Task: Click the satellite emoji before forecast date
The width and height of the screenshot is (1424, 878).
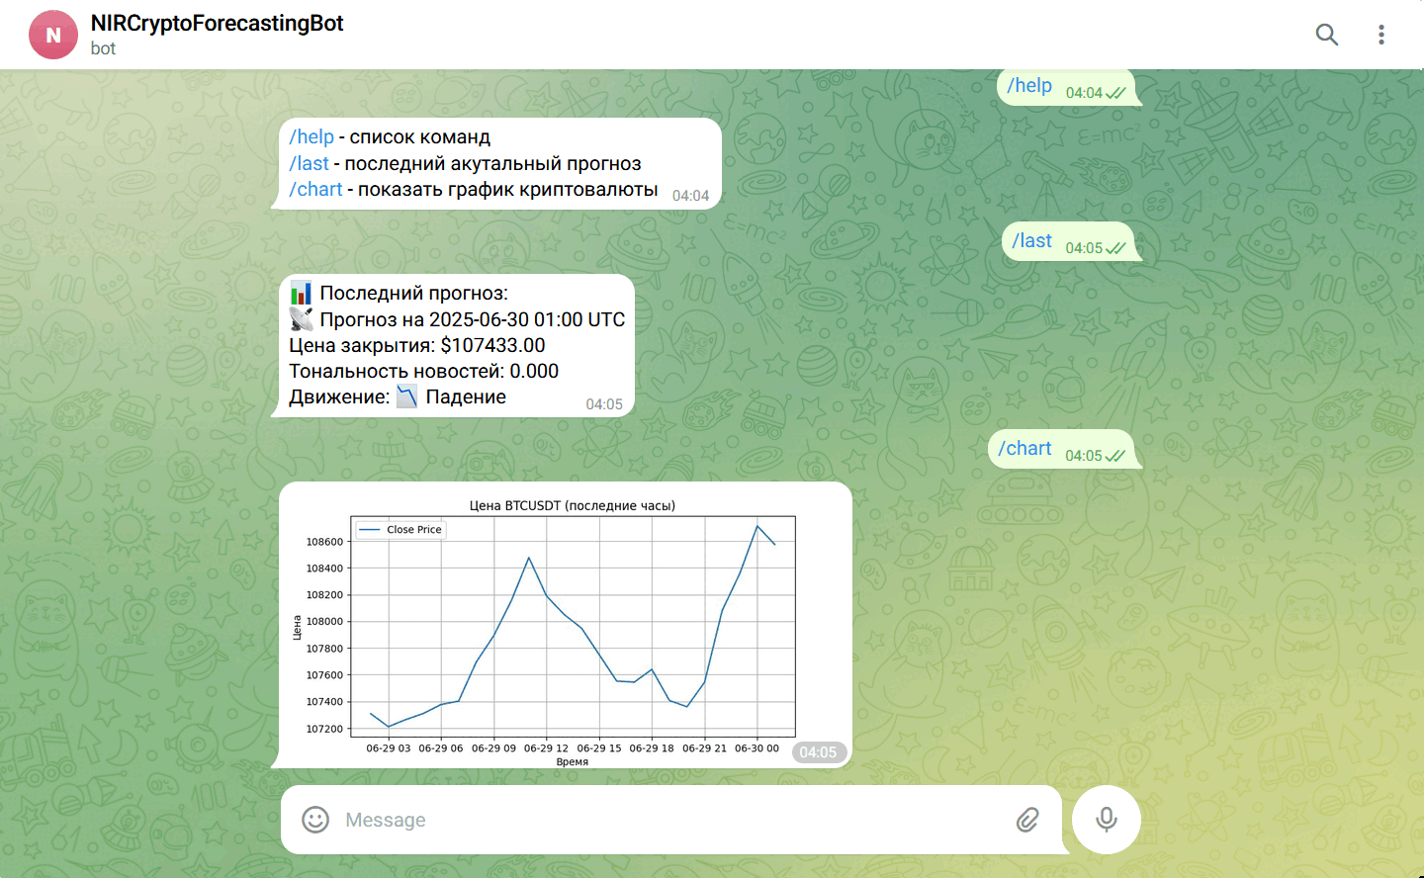Action: click(x=300, y=318)
